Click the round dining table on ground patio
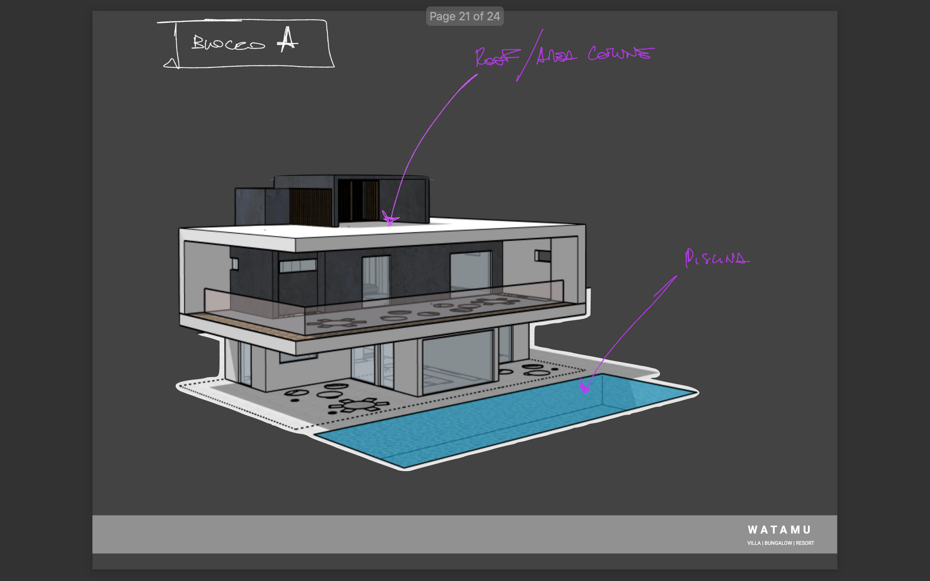The height and width of the screenshot is (581, 930). (x=359, y=405)
